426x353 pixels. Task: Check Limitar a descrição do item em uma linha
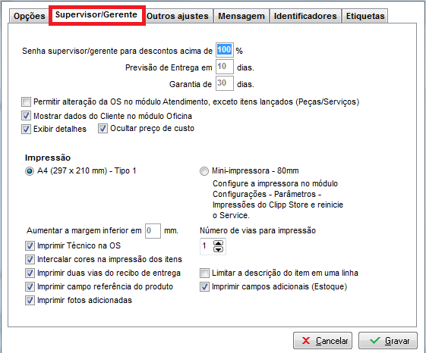[204, 273]
